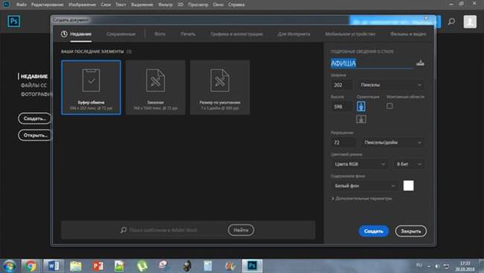
Task: Click the white background color swatch
Action: point(408,186)
